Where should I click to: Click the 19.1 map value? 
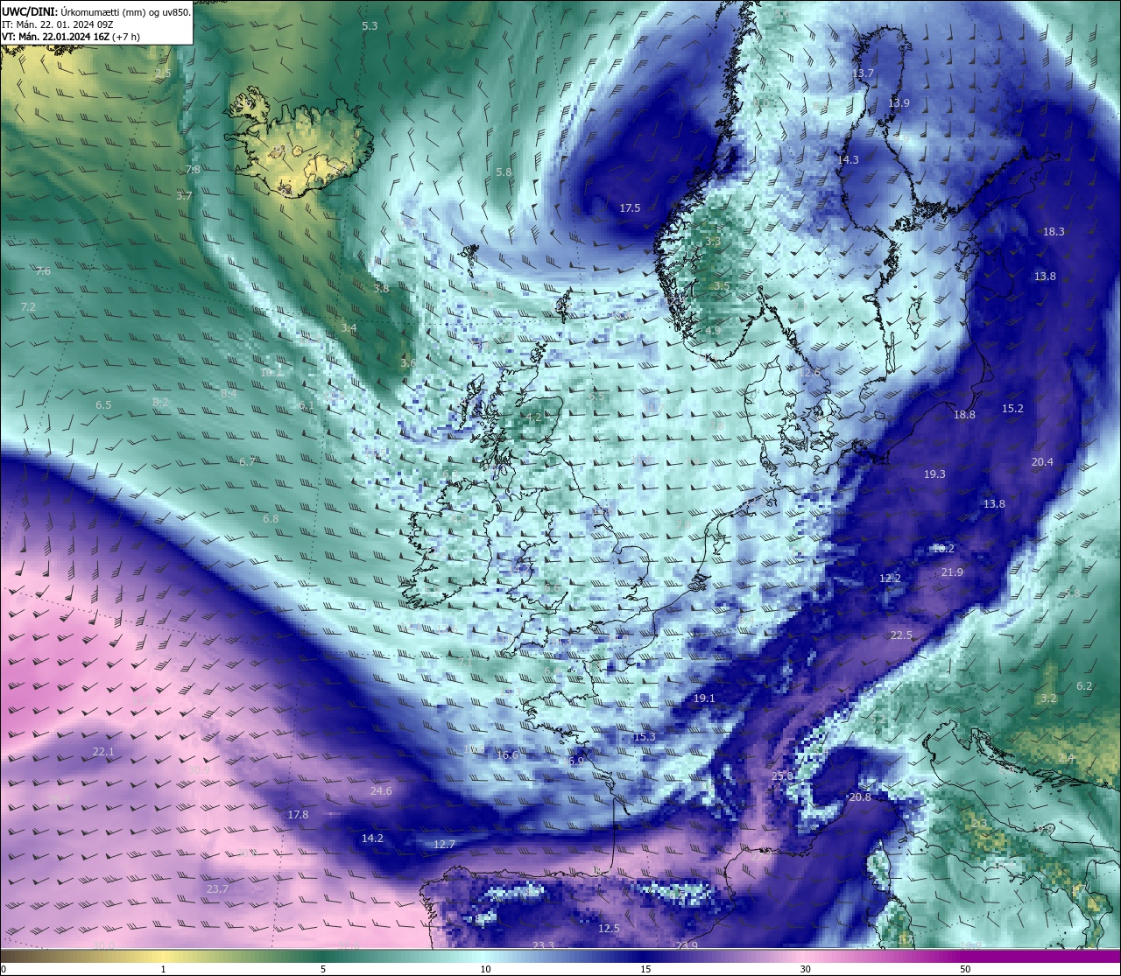pos(704,699)
